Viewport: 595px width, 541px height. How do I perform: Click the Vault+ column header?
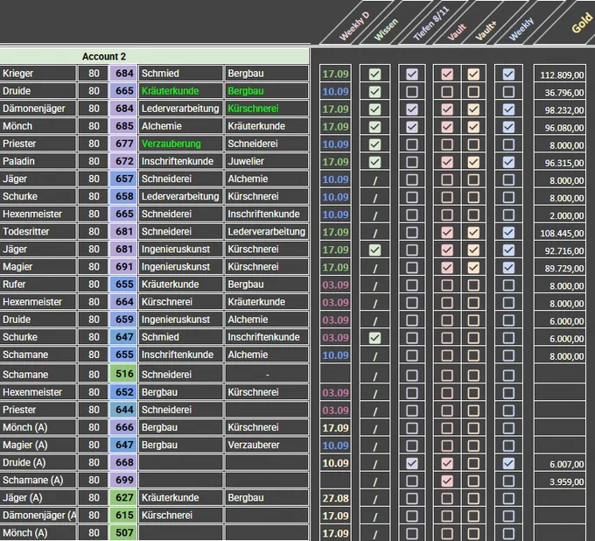pos(486,32)
